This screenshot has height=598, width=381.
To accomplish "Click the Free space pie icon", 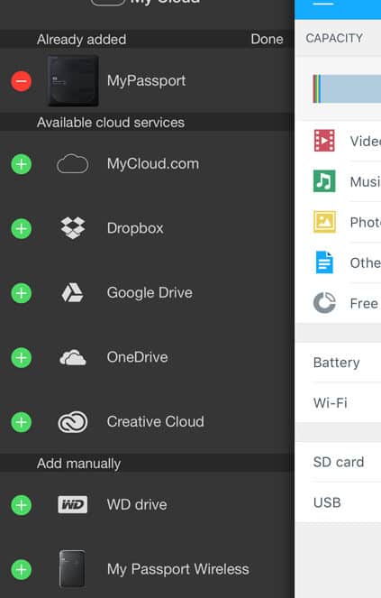I will (324, 303).
